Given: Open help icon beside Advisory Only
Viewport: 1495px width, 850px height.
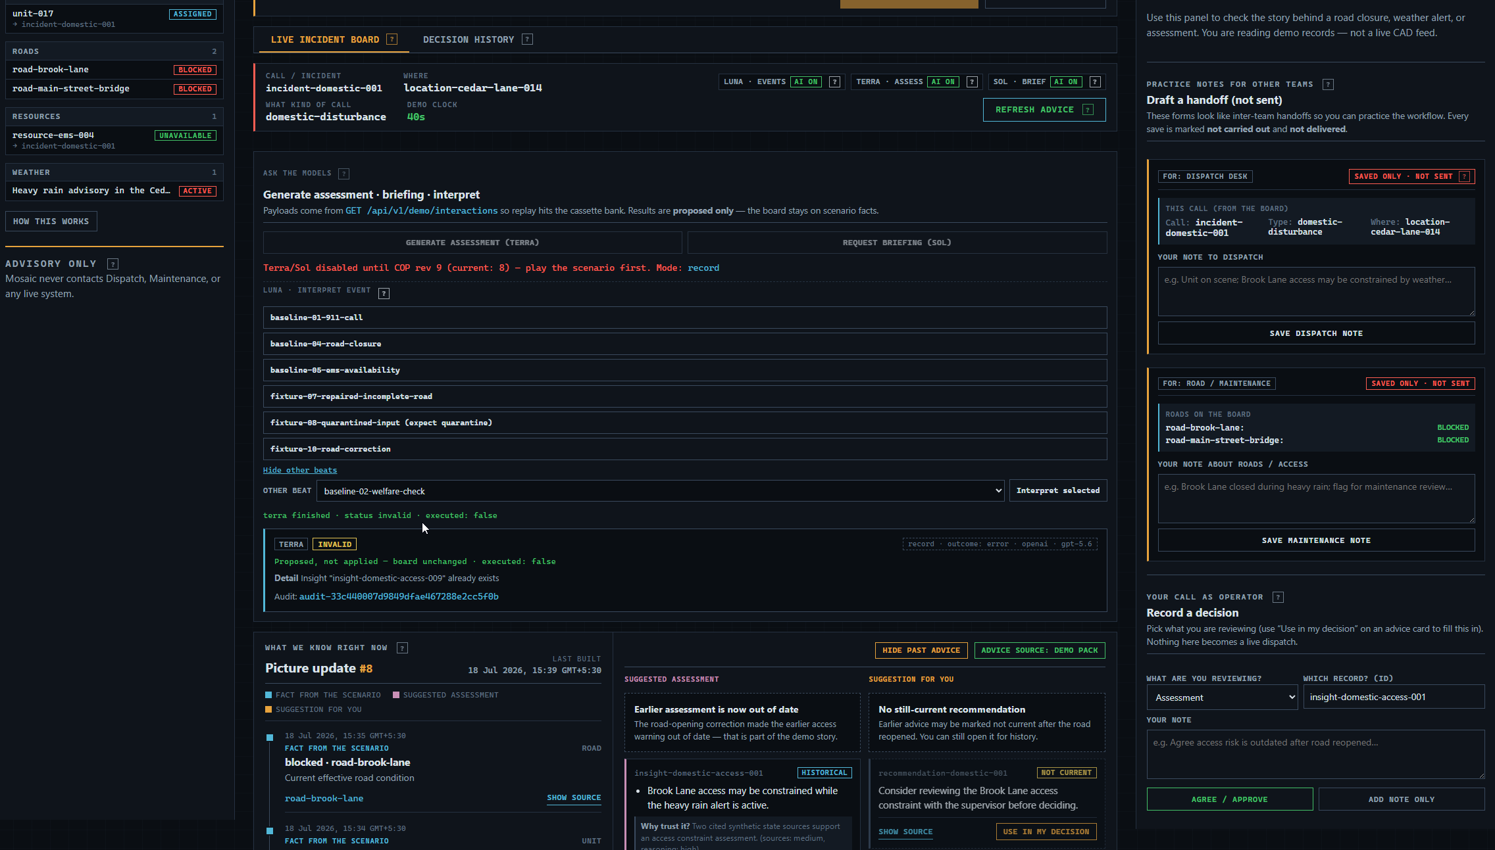Looking at the screenshot, I should [113, 264].
